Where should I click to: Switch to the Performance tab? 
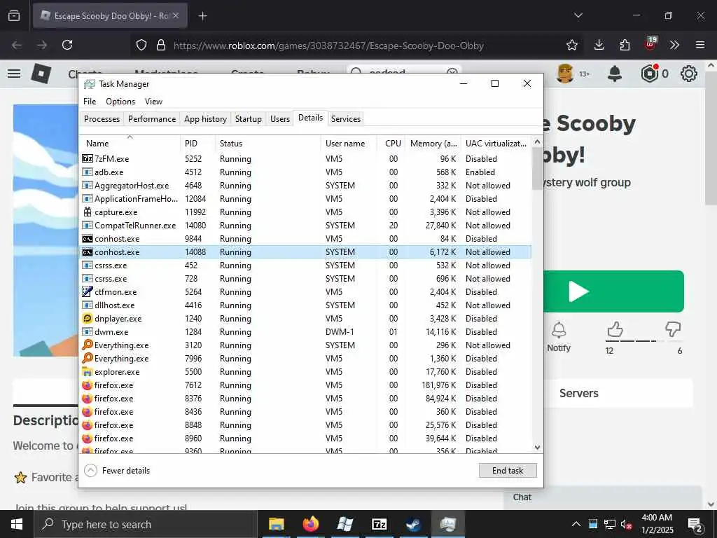(152, 119)
